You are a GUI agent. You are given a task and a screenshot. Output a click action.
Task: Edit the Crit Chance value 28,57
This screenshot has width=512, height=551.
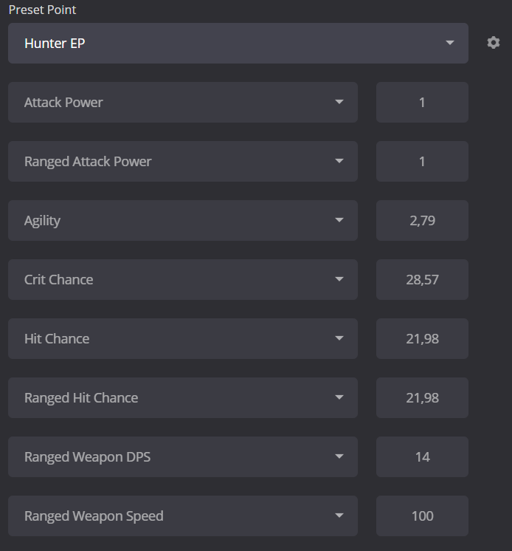pyautogui.click(x=422, y=279)
